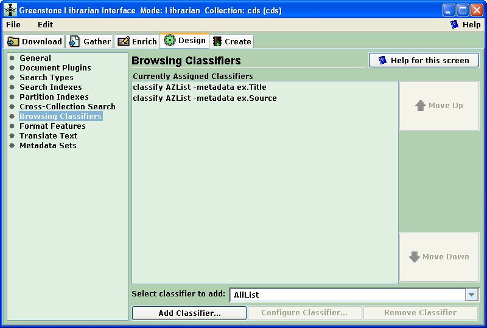Image resolution: width=487 pixels, height=328 pixels.
Task: Select the ex.Source AZList classifier
Action: coord(205,98)
